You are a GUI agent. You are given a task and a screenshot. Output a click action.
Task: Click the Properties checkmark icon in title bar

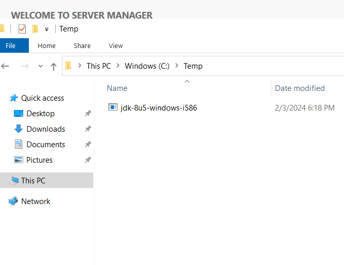point(22,29)
